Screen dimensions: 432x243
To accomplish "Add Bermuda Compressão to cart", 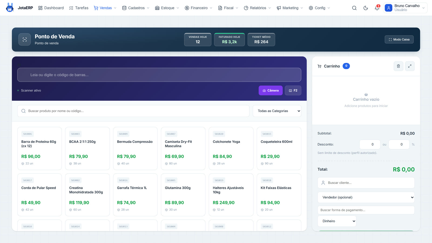I will (x=135, y=148).
